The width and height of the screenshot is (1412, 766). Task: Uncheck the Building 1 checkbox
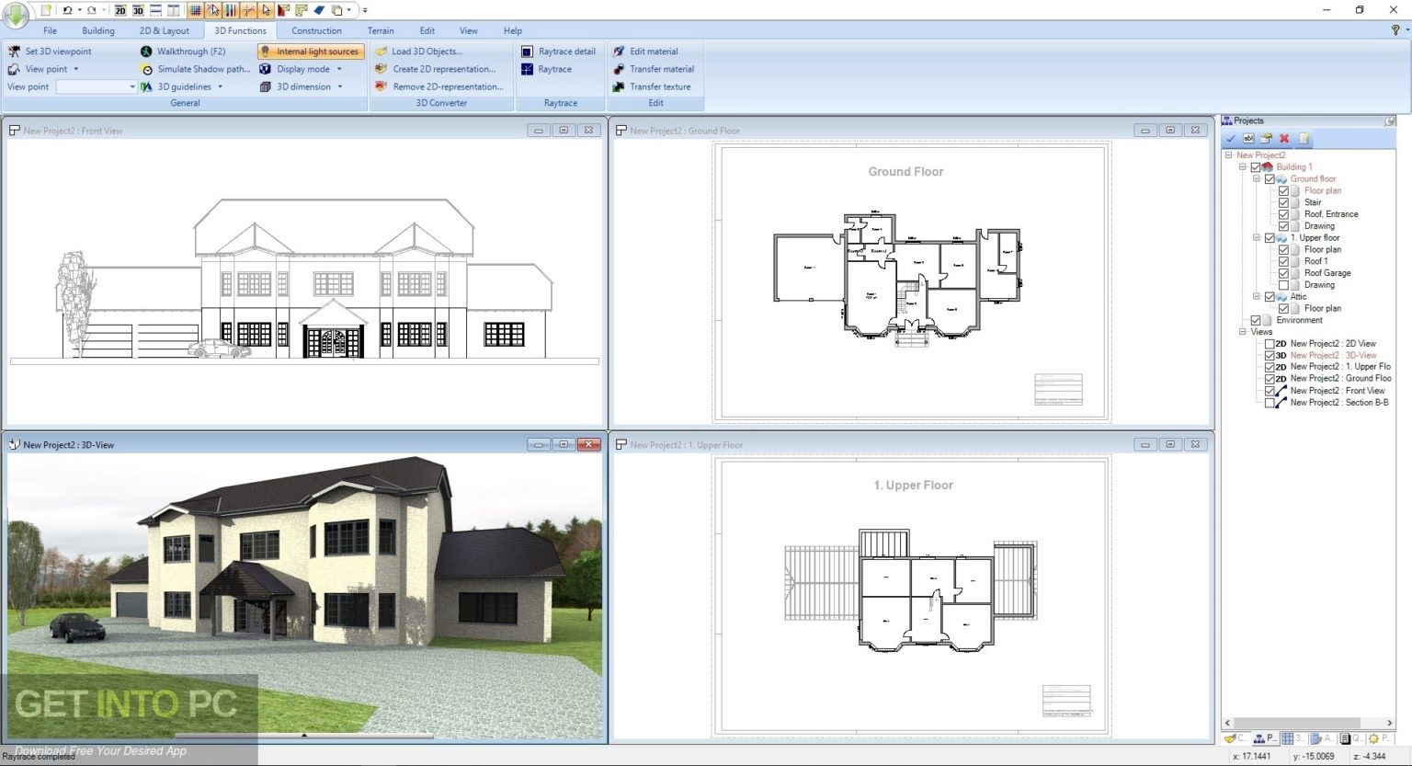[1256, 167]
